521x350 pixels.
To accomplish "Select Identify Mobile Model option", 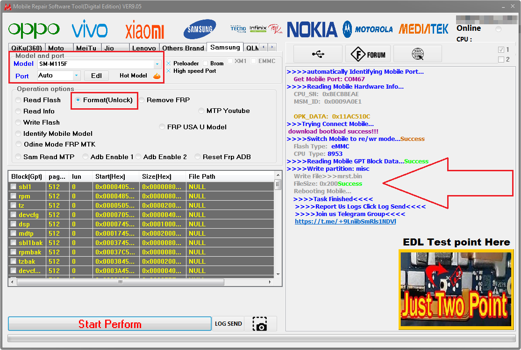I will [x=54, y=133].
